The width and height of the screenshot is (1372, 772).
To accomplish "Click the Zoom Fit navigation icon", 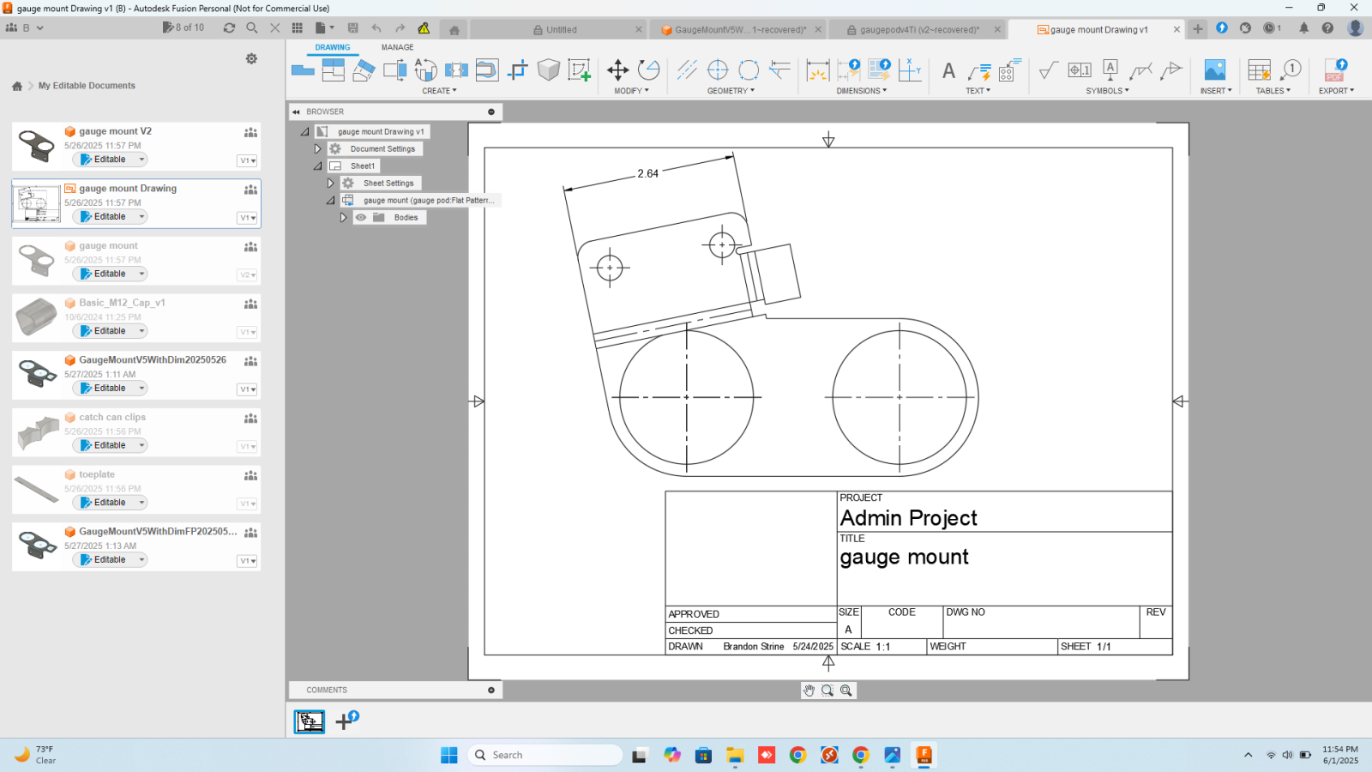I will [x=846, y=691].
